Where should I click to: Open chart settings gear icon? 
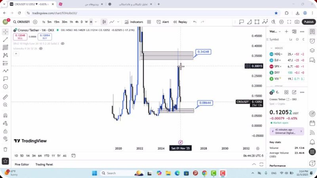tap(282, 22)
